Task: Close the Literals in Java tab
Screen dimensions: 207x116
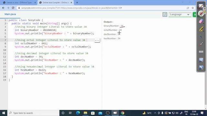Action: pyautogui.click(x=35, y=3)
